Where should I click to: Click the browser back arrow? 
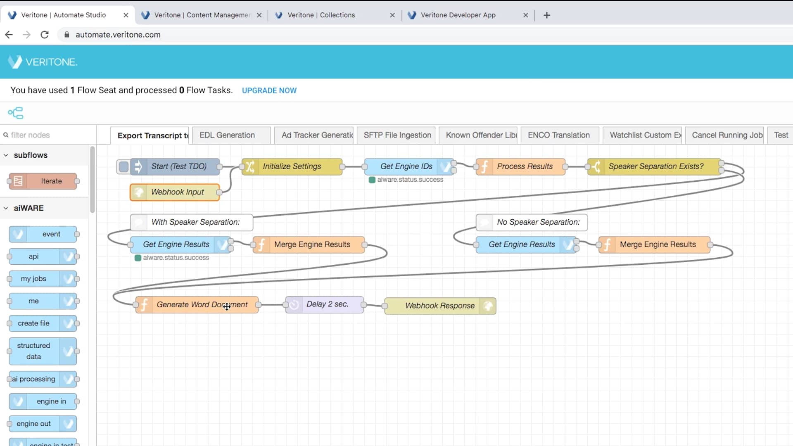[x=9, y=35]
